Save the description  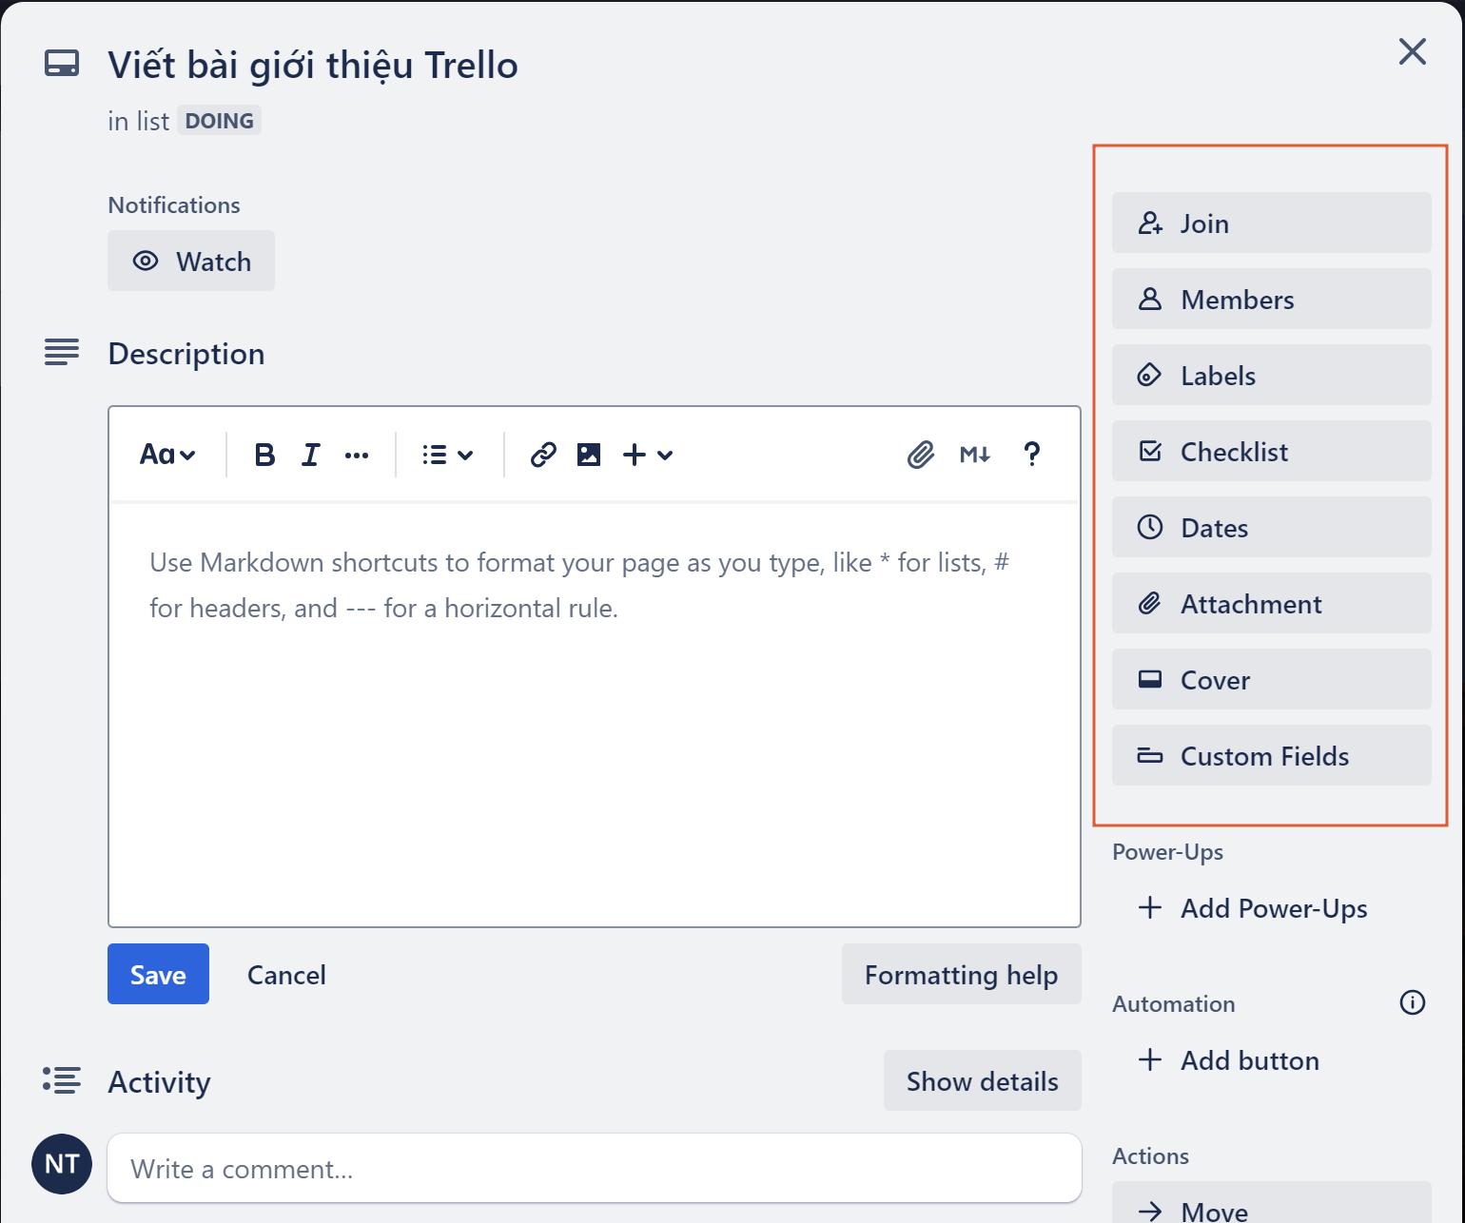[x=158, y=974]
